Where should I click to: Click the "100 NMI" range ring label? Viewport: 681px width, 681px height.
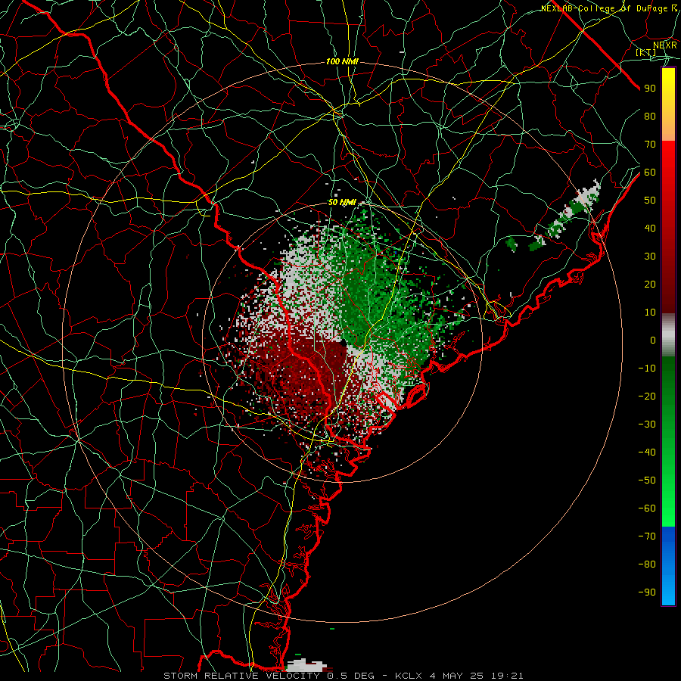coord(342,62)
